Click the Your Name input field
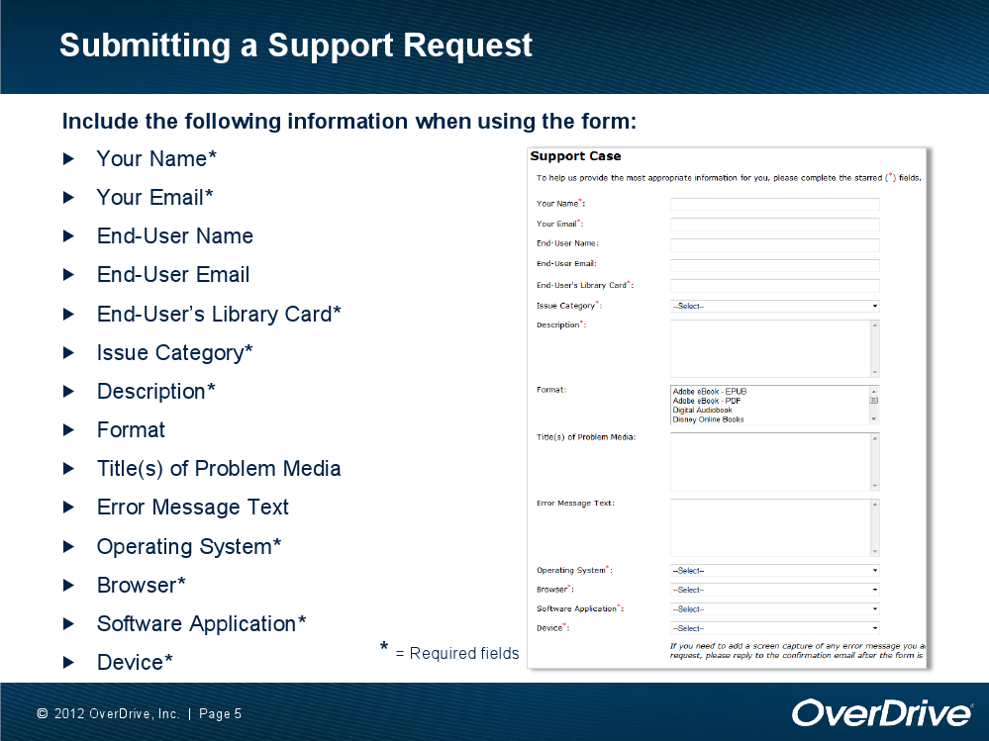The height and width of the screenshot is (741, 989). 774,204
